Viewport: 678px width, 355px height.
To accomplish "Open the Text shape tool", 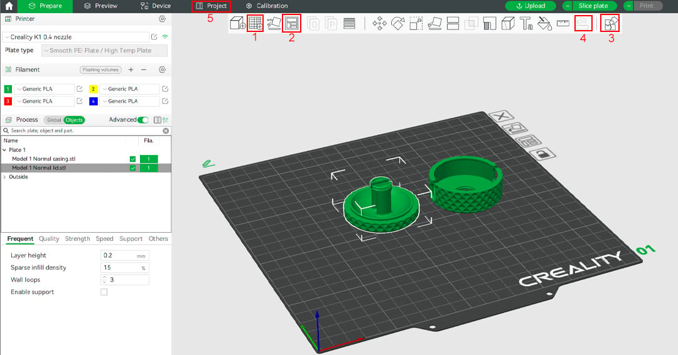I will 526,23.
